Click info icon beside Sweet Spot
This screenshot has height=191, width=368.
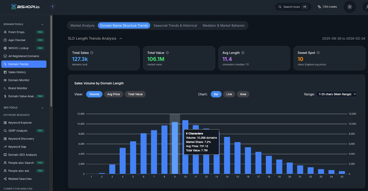pos(318,53)
